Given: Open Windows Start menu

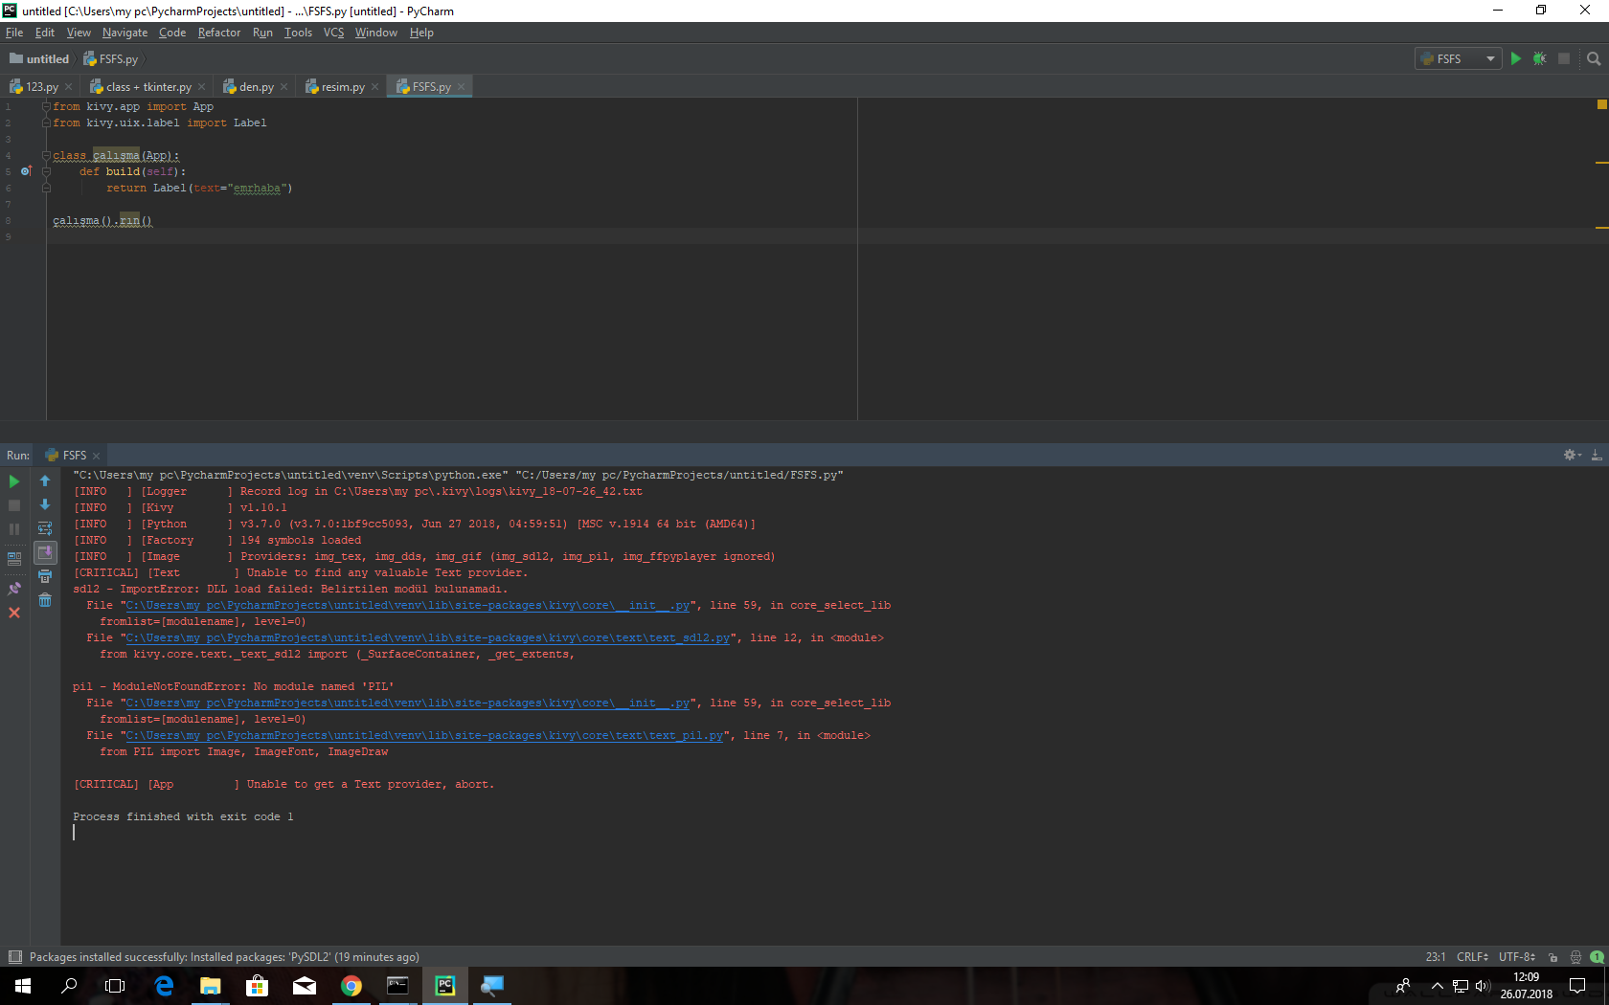Looking at the screenshot, I should tap(23, 986).
